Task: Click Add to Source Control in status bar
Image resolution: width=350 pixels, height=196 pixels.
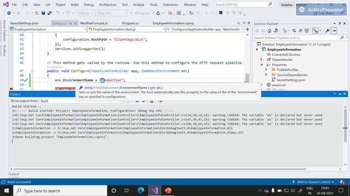Action: (313, 182)
